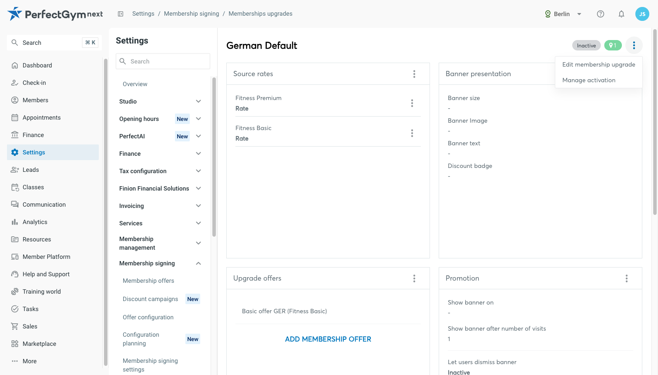
Task: Click the green location count badge
Action: click(x=613, y=45)
